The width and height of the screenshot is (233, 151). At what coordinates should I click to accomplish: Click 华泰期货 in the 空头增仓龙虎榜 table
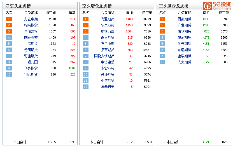108,25
